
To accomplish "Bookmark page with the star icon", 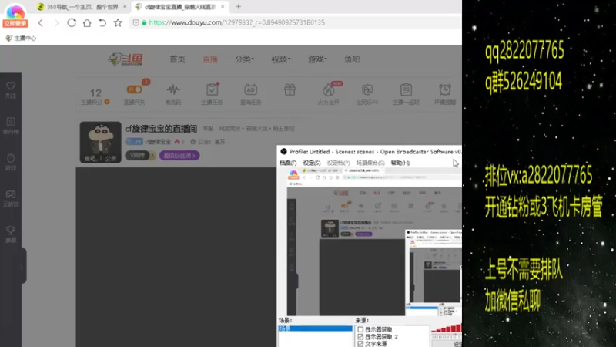I will 118,22.
